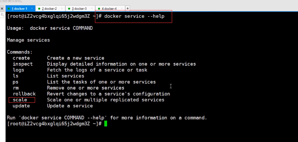Screen dimensions: 298x142
Task: Click green status dot on docker-2 tab
Action: (39, 9)
